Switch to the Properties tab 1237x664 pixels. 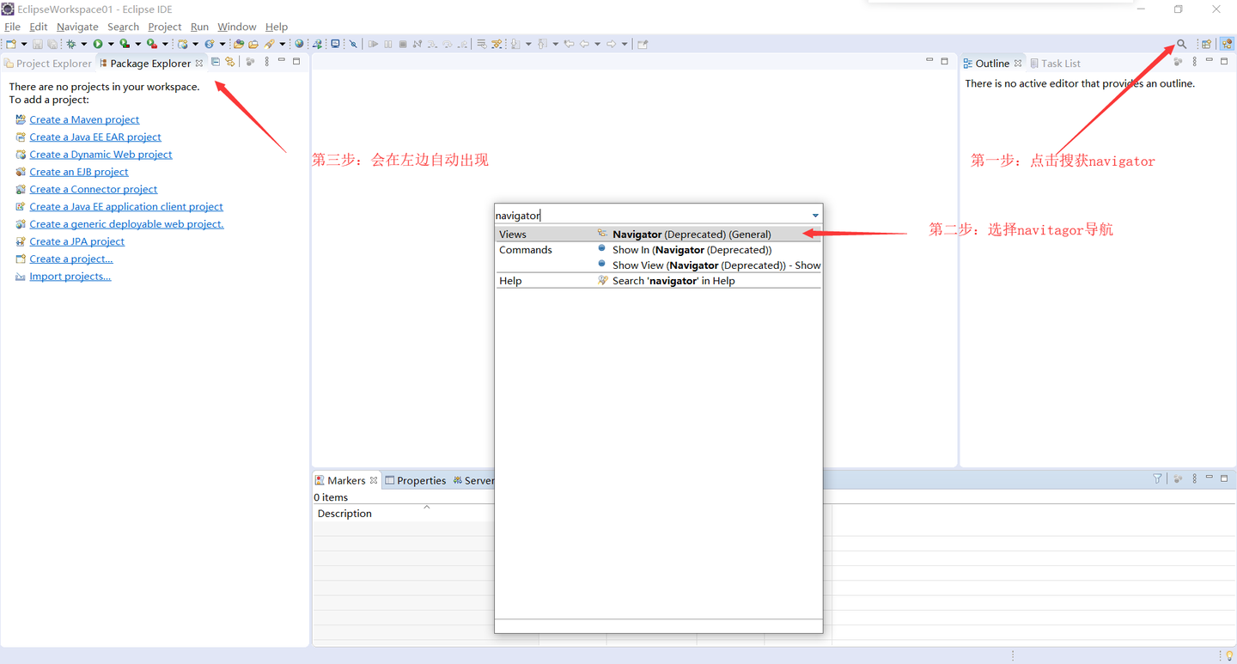point(422,480)
